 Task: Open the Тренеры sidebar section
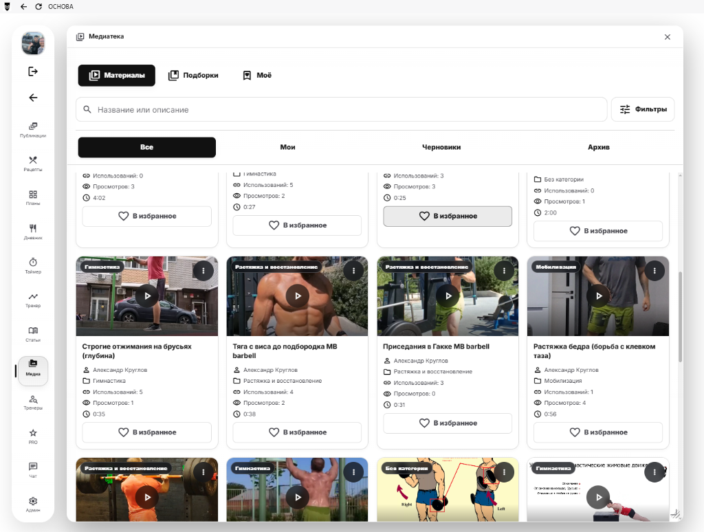click(x=33, y=402)
